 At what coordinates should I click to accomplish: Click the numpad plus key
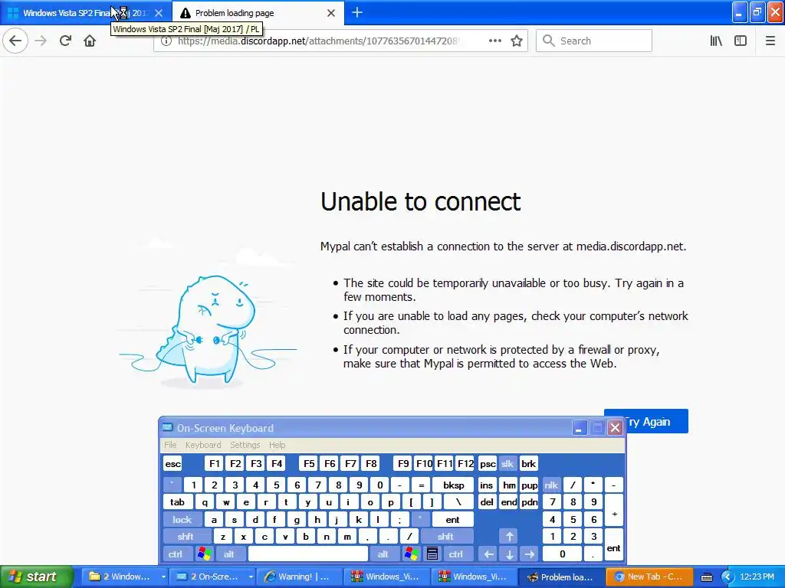614,511
